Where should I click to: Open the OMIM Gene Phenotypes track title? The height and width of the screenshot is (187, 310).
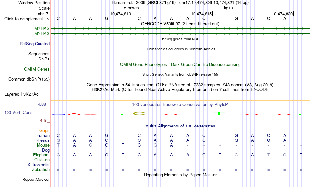tap(180, 65)
